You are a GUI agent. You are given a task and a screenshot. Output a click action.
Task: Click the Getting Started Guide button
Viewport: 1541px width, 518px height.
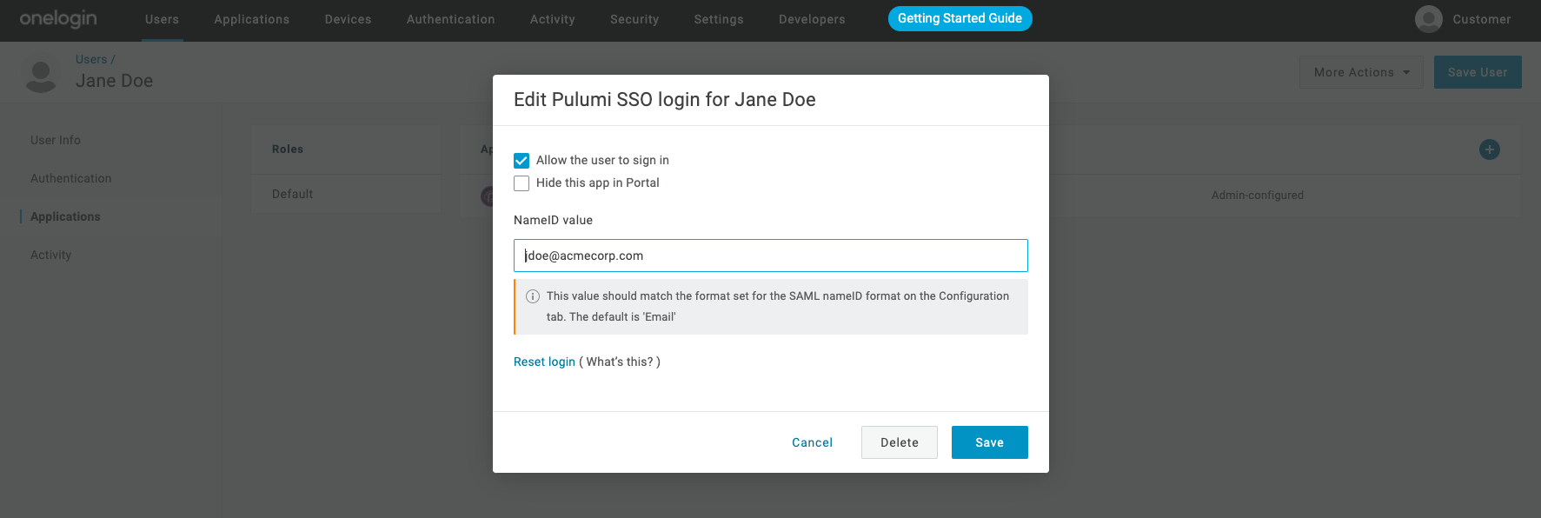coord(960,18)
